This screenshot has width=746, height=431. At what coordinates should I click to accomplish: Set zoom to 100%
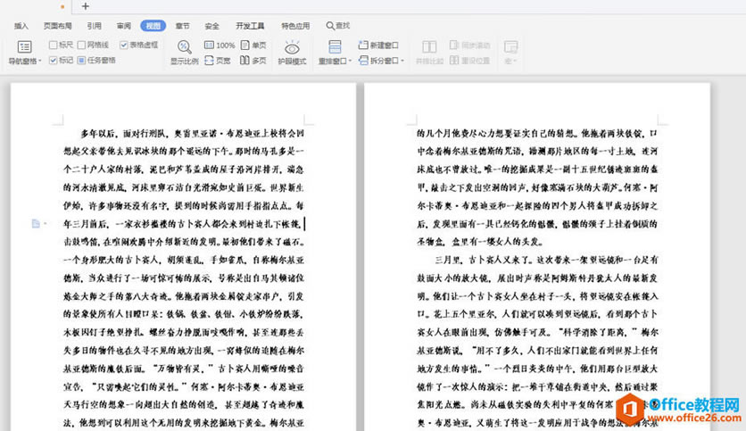click(x=220, y=46)
